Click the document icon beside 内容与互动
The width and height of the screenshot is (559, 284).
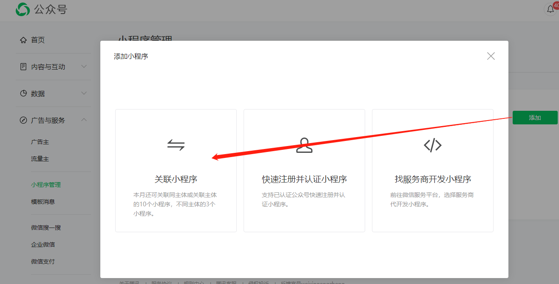click(x=23, y=67)
